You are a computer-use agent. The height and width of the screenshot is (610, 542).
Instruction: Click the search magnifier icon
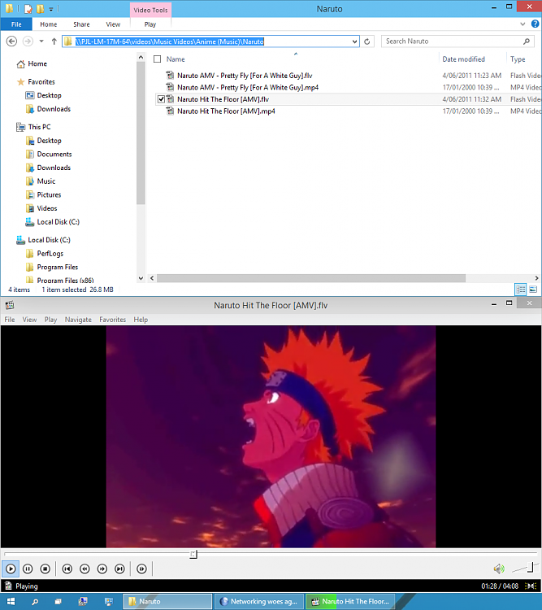click(527, 41)
